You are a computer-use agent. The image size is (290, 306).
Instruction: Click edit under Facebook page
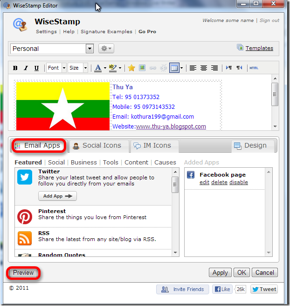coord(204,182)
